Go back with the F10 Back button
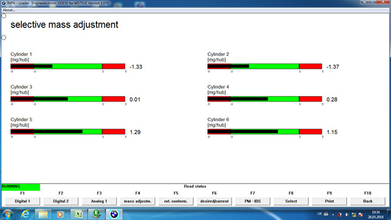Image resolution: width=391 pixels, height=220 pixels. [x=368, y=201]
